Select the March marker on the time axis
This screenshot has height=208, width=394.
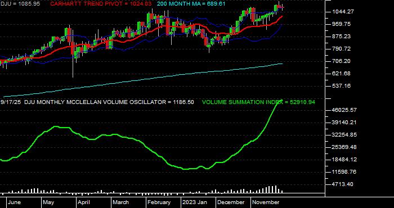(x=120, y=202)
